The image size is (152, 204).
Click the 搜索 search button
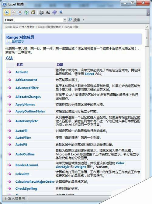tap(74, 20)
